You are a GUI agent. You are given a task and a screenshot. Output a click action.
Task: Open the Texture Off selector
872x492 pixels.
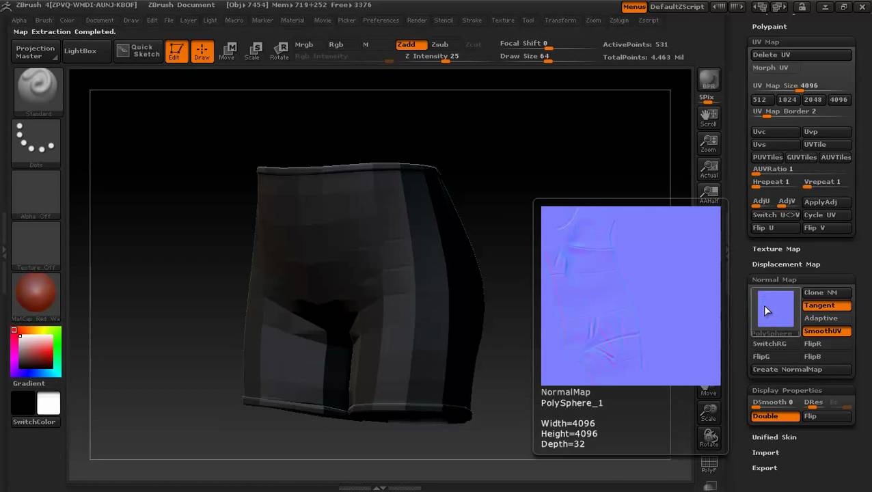pyautogui.click(x=36, y=246)
